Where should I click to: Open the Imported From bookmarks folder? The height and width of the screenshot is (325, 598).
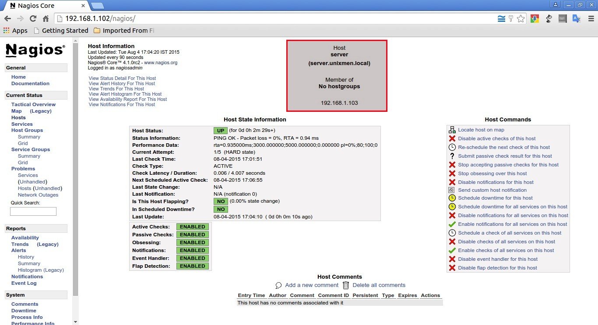pyautogui.click(x=123, y=31)
